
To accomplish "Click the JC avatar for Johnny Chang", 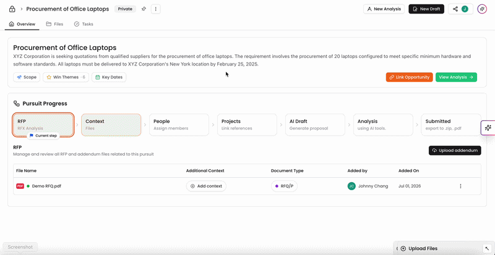I will pyautogui.click(x=351, y=186).
